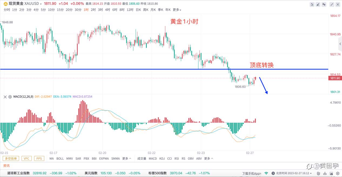The height and width of the screenshot is (177, 342).
Task: Open settings hexagon icon in status bar
Action: [338, 173]
